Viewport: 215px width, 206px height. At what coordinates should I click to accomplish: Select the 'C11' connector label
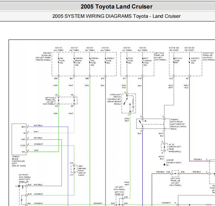(72, 175)
